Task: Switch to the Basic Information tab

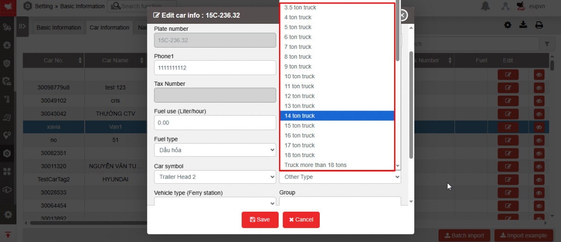Action: [x=59, y=28]
